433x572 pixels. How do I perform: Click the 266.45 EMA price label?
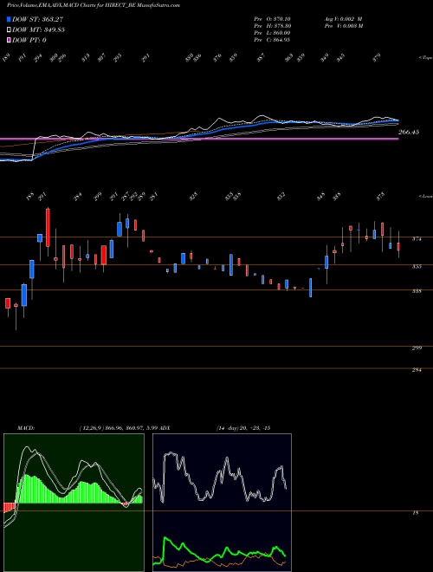pyautogui.click(x=409, y=132)
